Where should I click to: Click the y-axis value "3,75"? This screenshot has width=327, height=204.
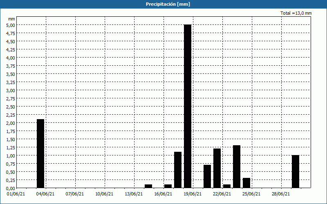pyautogui.click(x=11, y=66)
